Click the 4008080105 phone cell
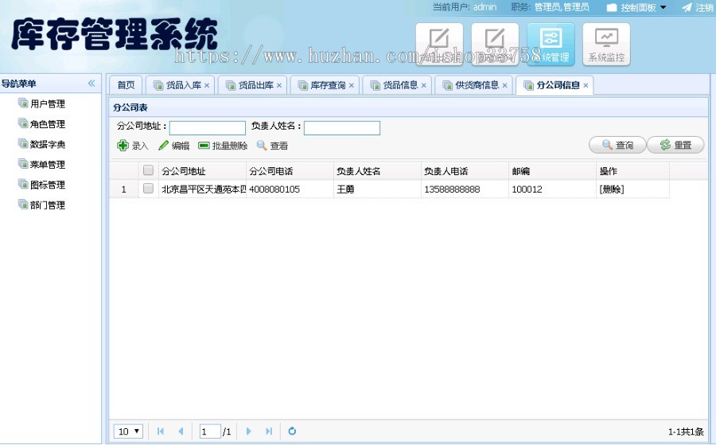This screenshot has height=445, width=716. pos(290,189)
